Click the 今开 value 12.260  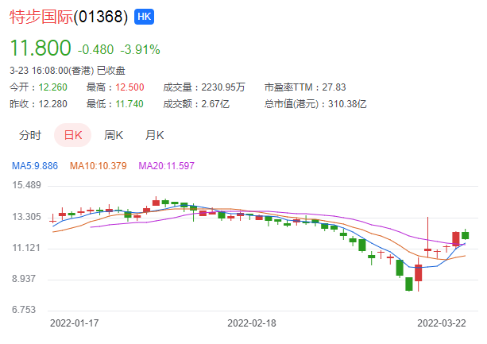(x=52, y=87)
